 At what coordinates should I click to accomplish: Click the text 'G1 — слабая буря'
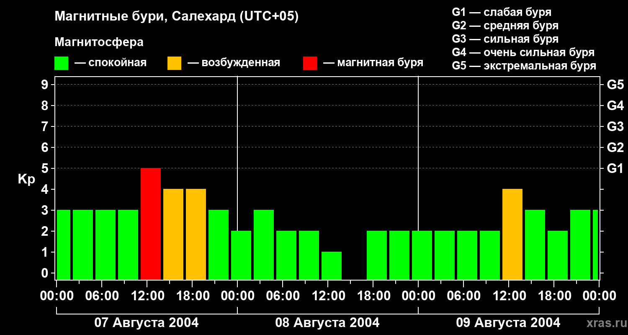pos(502,12)
